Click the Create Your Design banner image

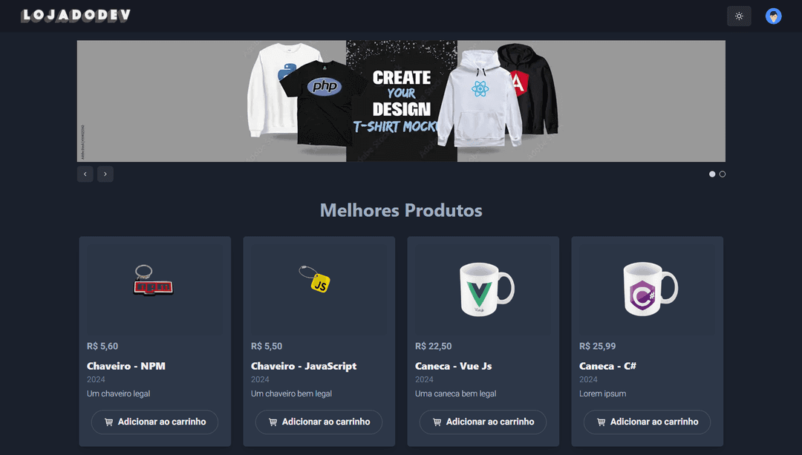401,101
